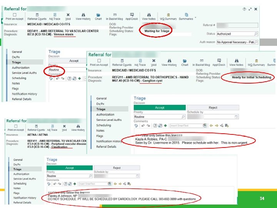Image resolution: width=277 pixels, height=208 pixels.
Task: Click help icon in venous stasis referral window
Action: [x=244, y=9]
